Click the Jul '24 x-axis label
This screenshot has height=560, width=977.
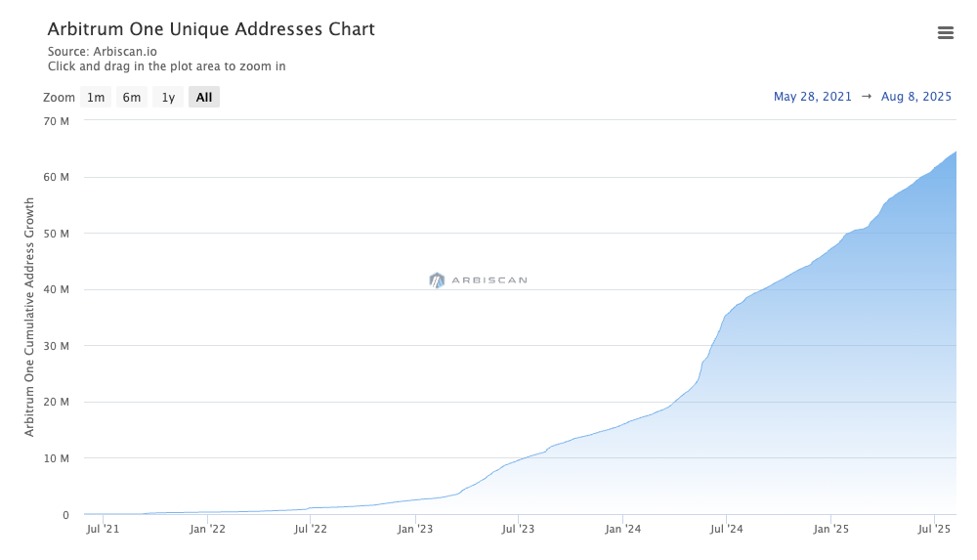point(727,530)
